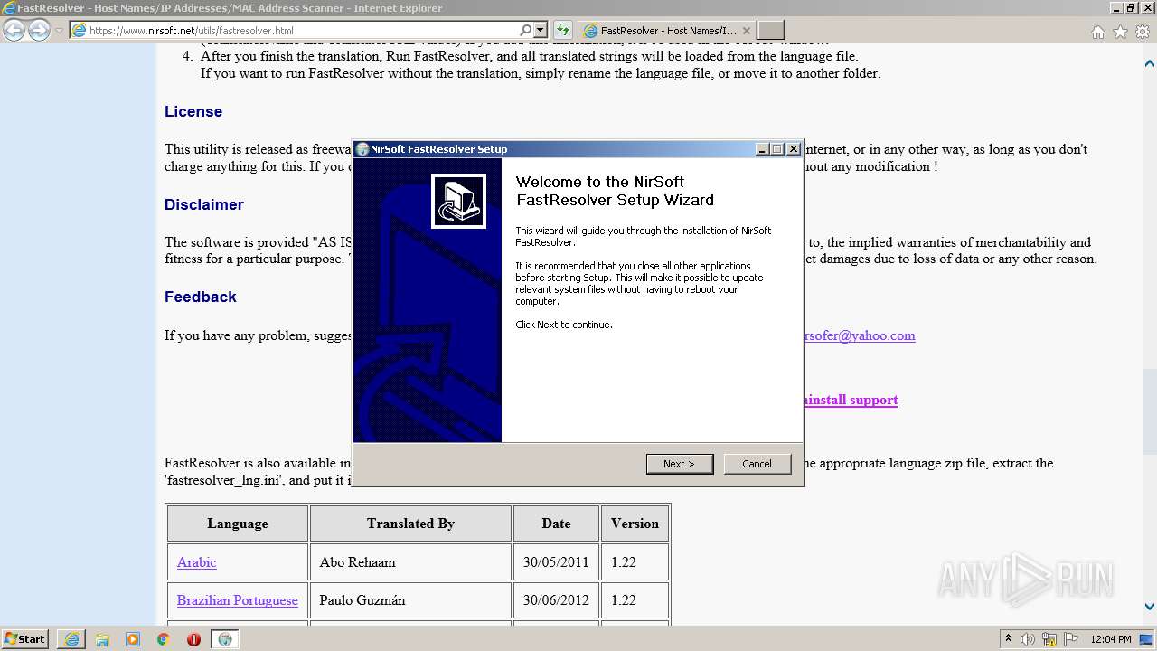Open the IE Home icon

[x=1097, y=32]
